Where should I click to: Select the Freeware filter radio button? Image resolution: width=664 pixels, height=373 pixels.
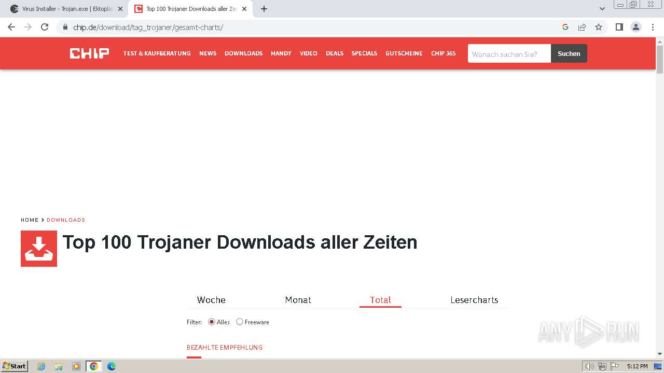[240, 322]
